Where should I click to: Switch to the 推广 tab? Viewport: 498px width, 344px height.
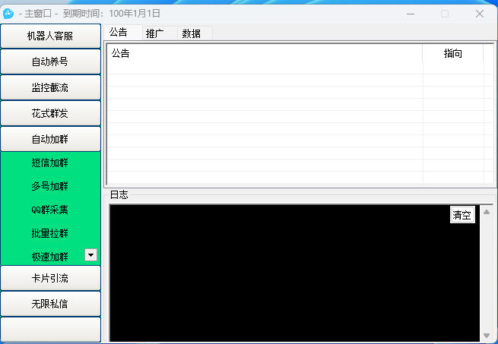[155, 33]
